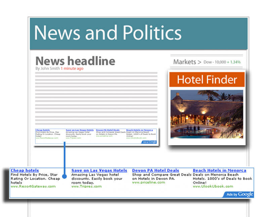Click the author name John Smith

tap(50, 69)
